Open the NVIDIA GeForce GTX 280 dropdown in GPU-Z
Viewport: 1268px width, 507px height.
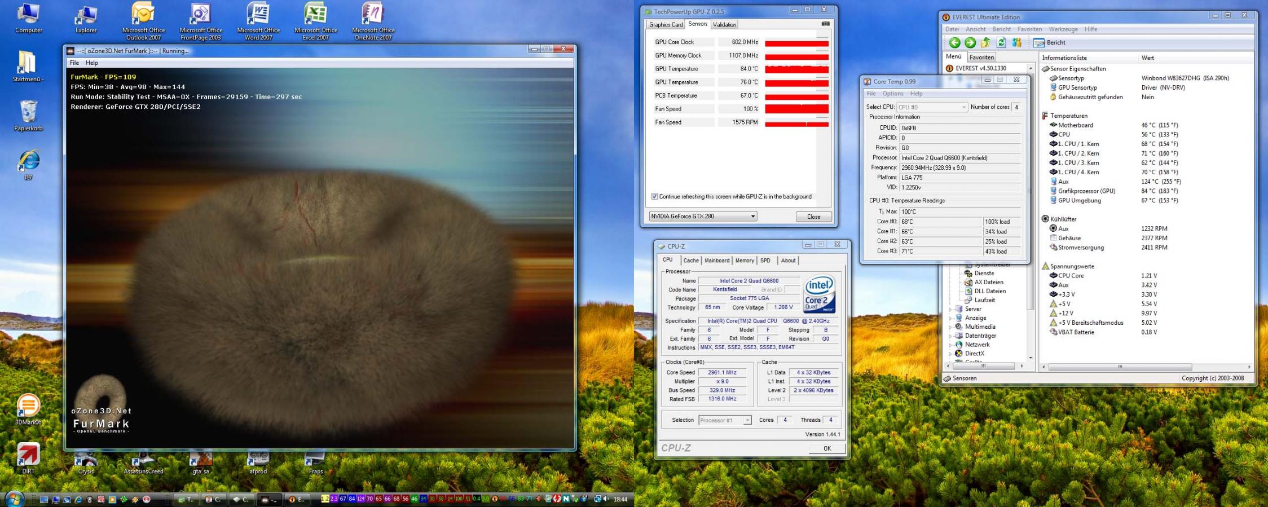[703, 217]
